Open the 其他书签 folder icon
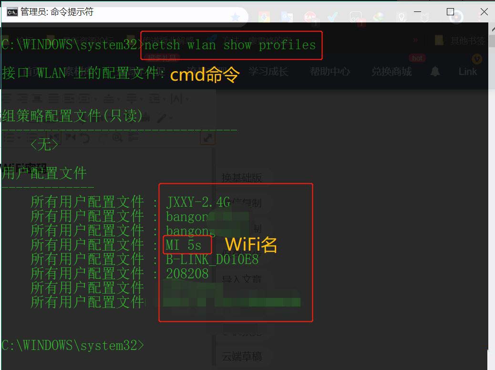495x370 pixels. click(439, 41)
